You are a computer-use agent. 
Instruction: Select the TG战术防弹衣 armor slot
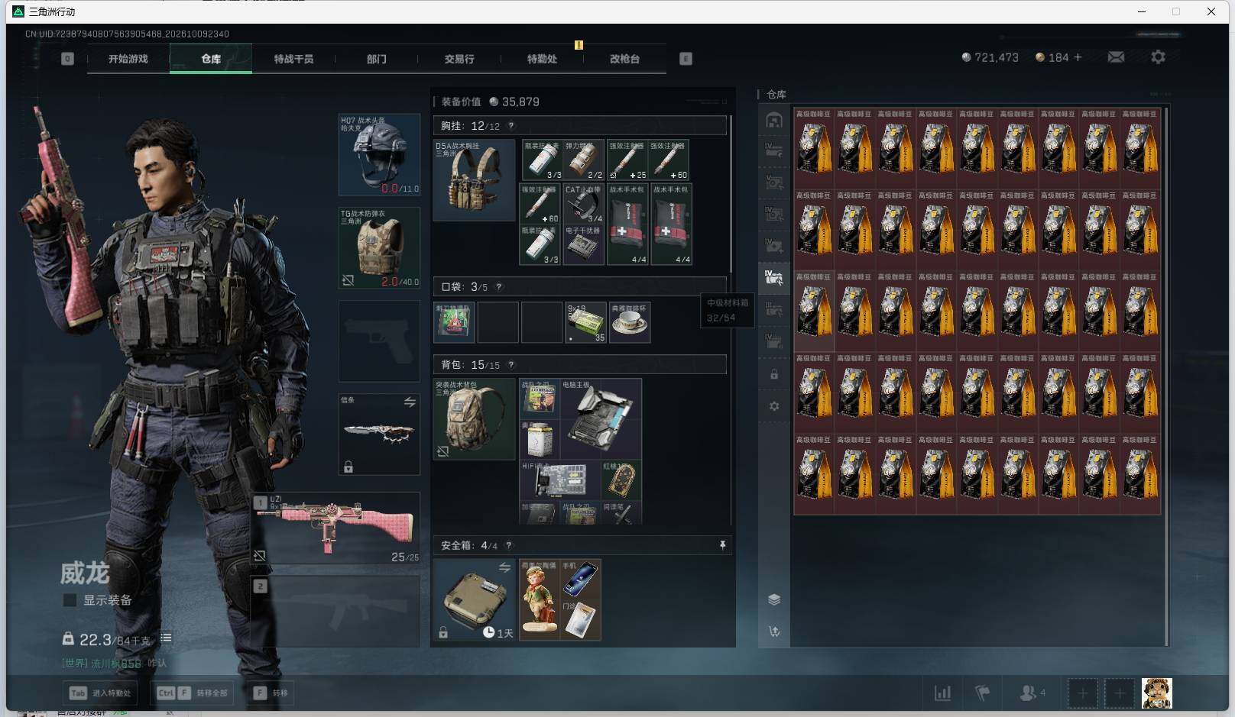(x=379, y=248)
